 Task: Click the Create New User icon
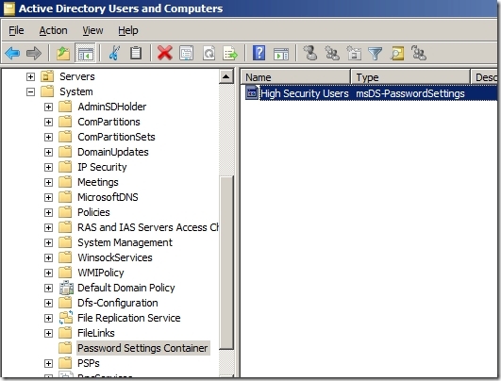[310, 53]
